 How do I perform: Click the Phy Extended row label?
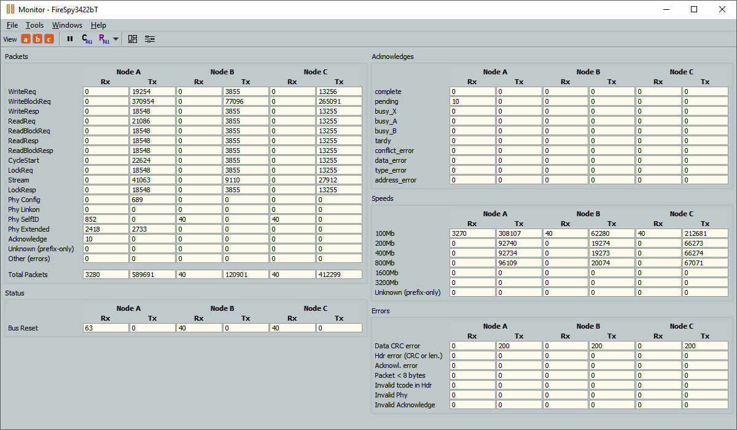[x=28, y=229]
